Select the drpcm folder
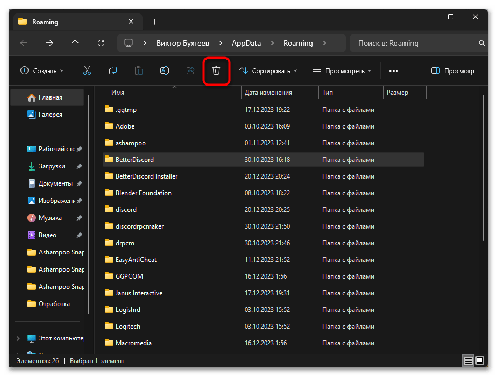The image size is (497, 376). [x=264, y=243]
